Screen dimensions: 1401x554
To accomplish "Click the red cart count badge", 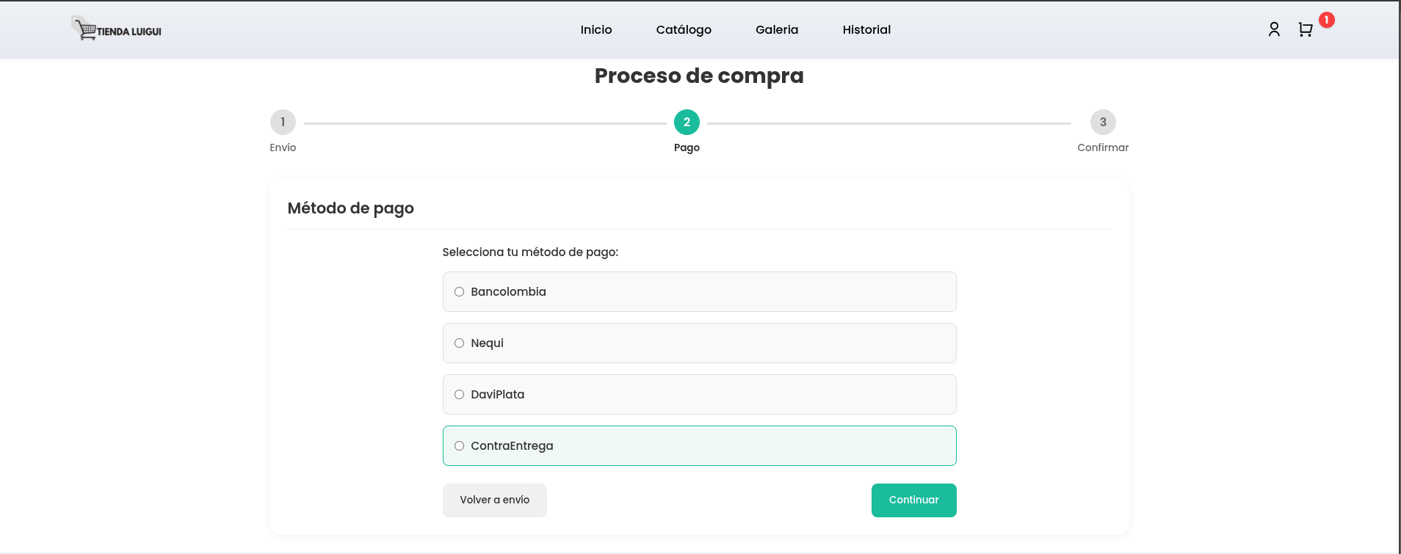I will pos(1326,20).
